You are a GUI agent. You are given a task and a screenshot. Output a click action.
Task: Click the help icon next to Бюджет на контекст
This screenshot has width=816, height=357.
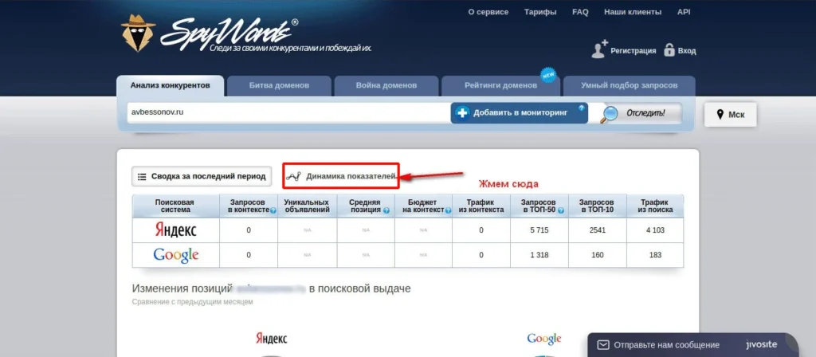coord(448,210)
